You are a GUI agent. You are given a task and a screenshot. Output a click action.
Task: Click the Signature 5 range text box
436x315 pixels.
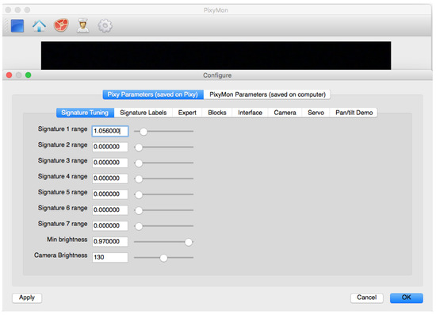click(110, 194)
